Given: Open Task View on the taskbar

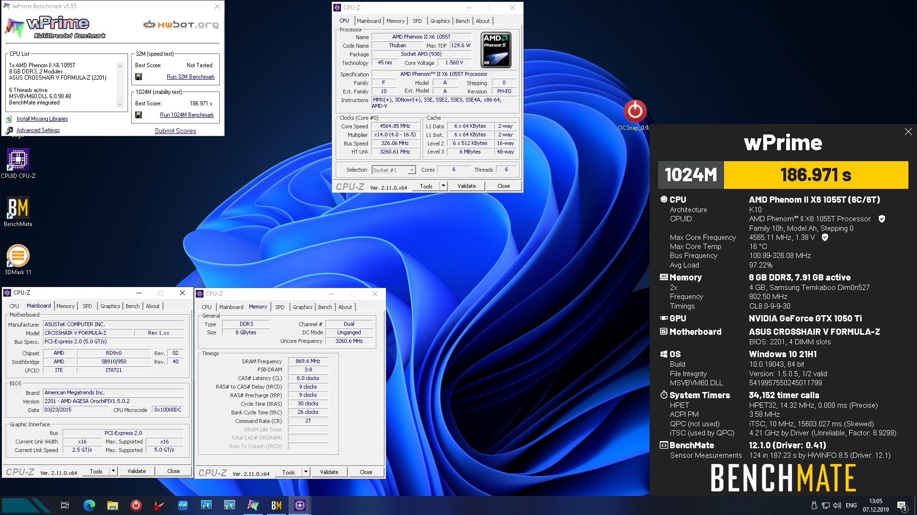Looking at the screenshot, I should [x=65, y=505].
